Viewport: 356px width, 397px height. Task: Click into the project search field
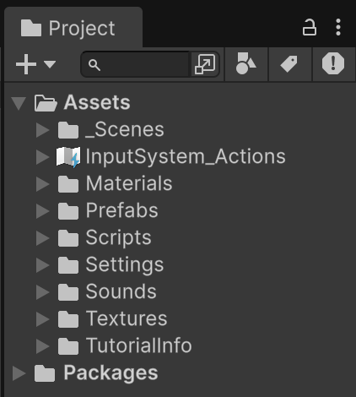136,64
